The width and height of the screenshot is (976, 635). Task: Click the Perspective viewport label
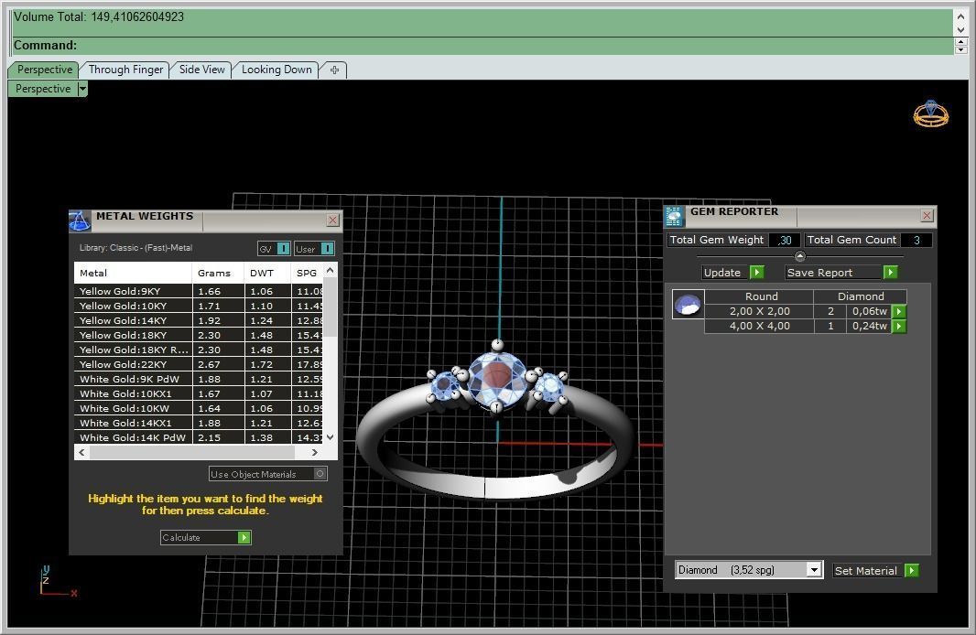point(43,89)
